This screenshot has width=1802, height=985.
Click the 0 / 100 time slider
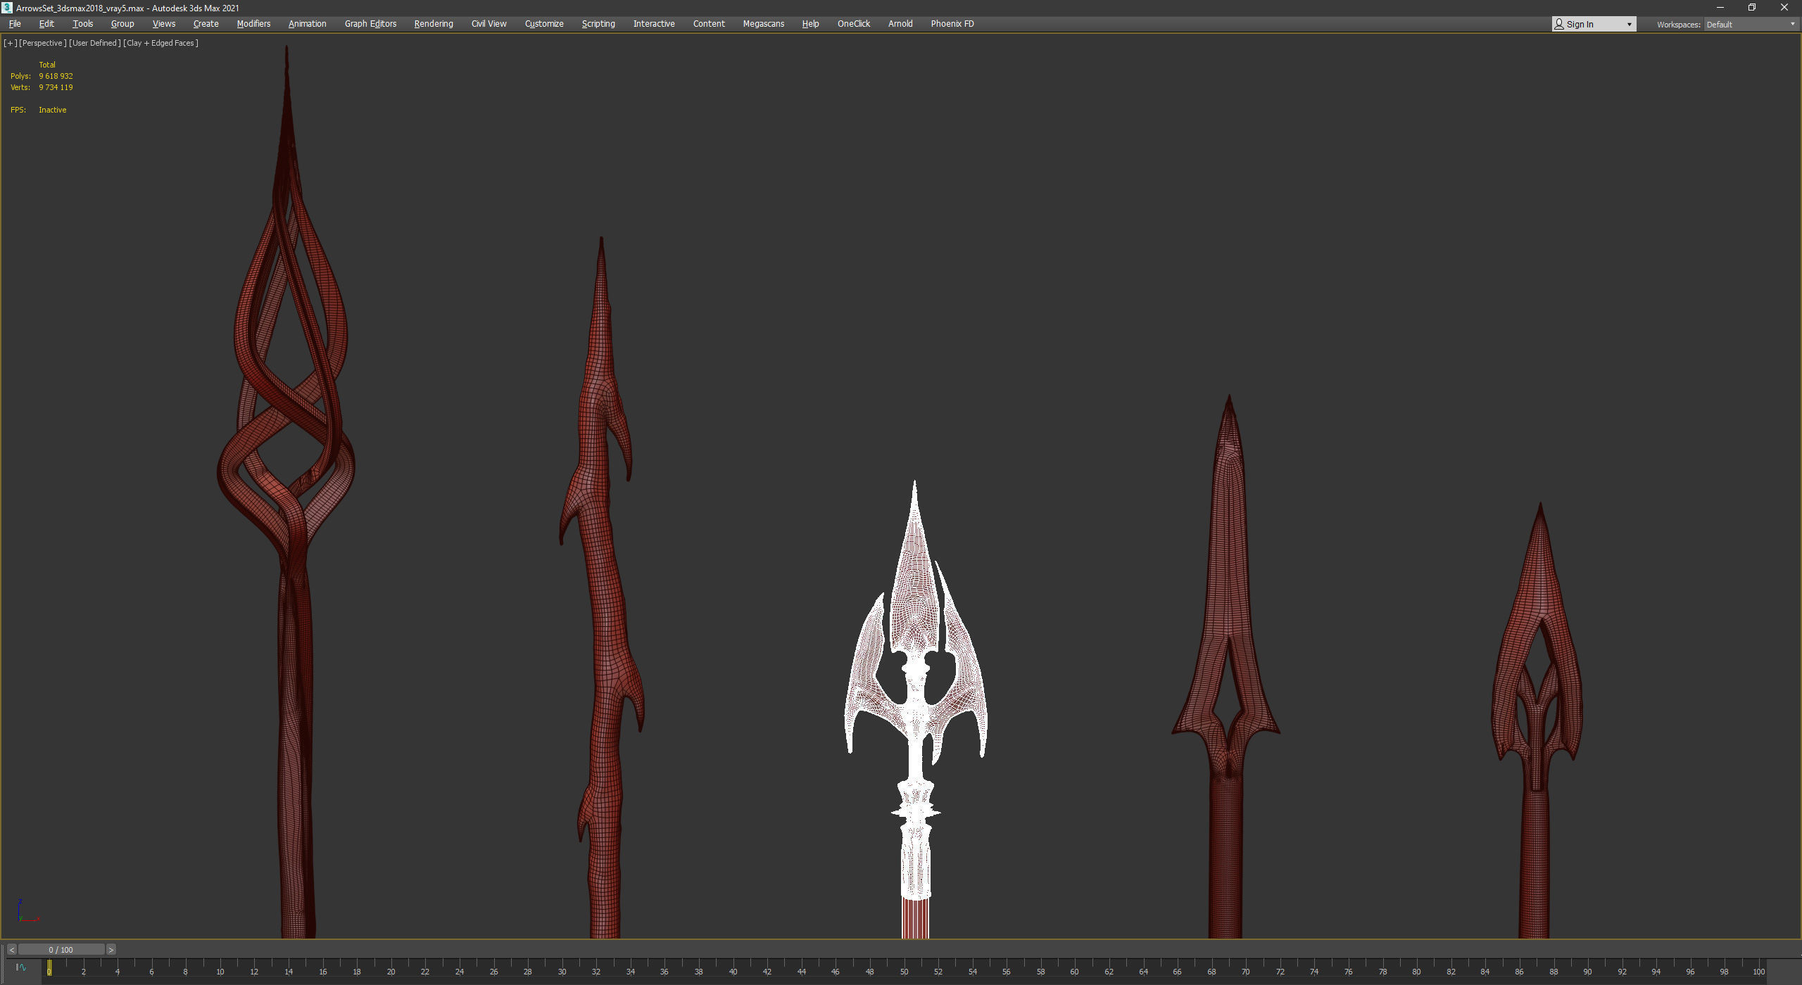tap(61, 950)
